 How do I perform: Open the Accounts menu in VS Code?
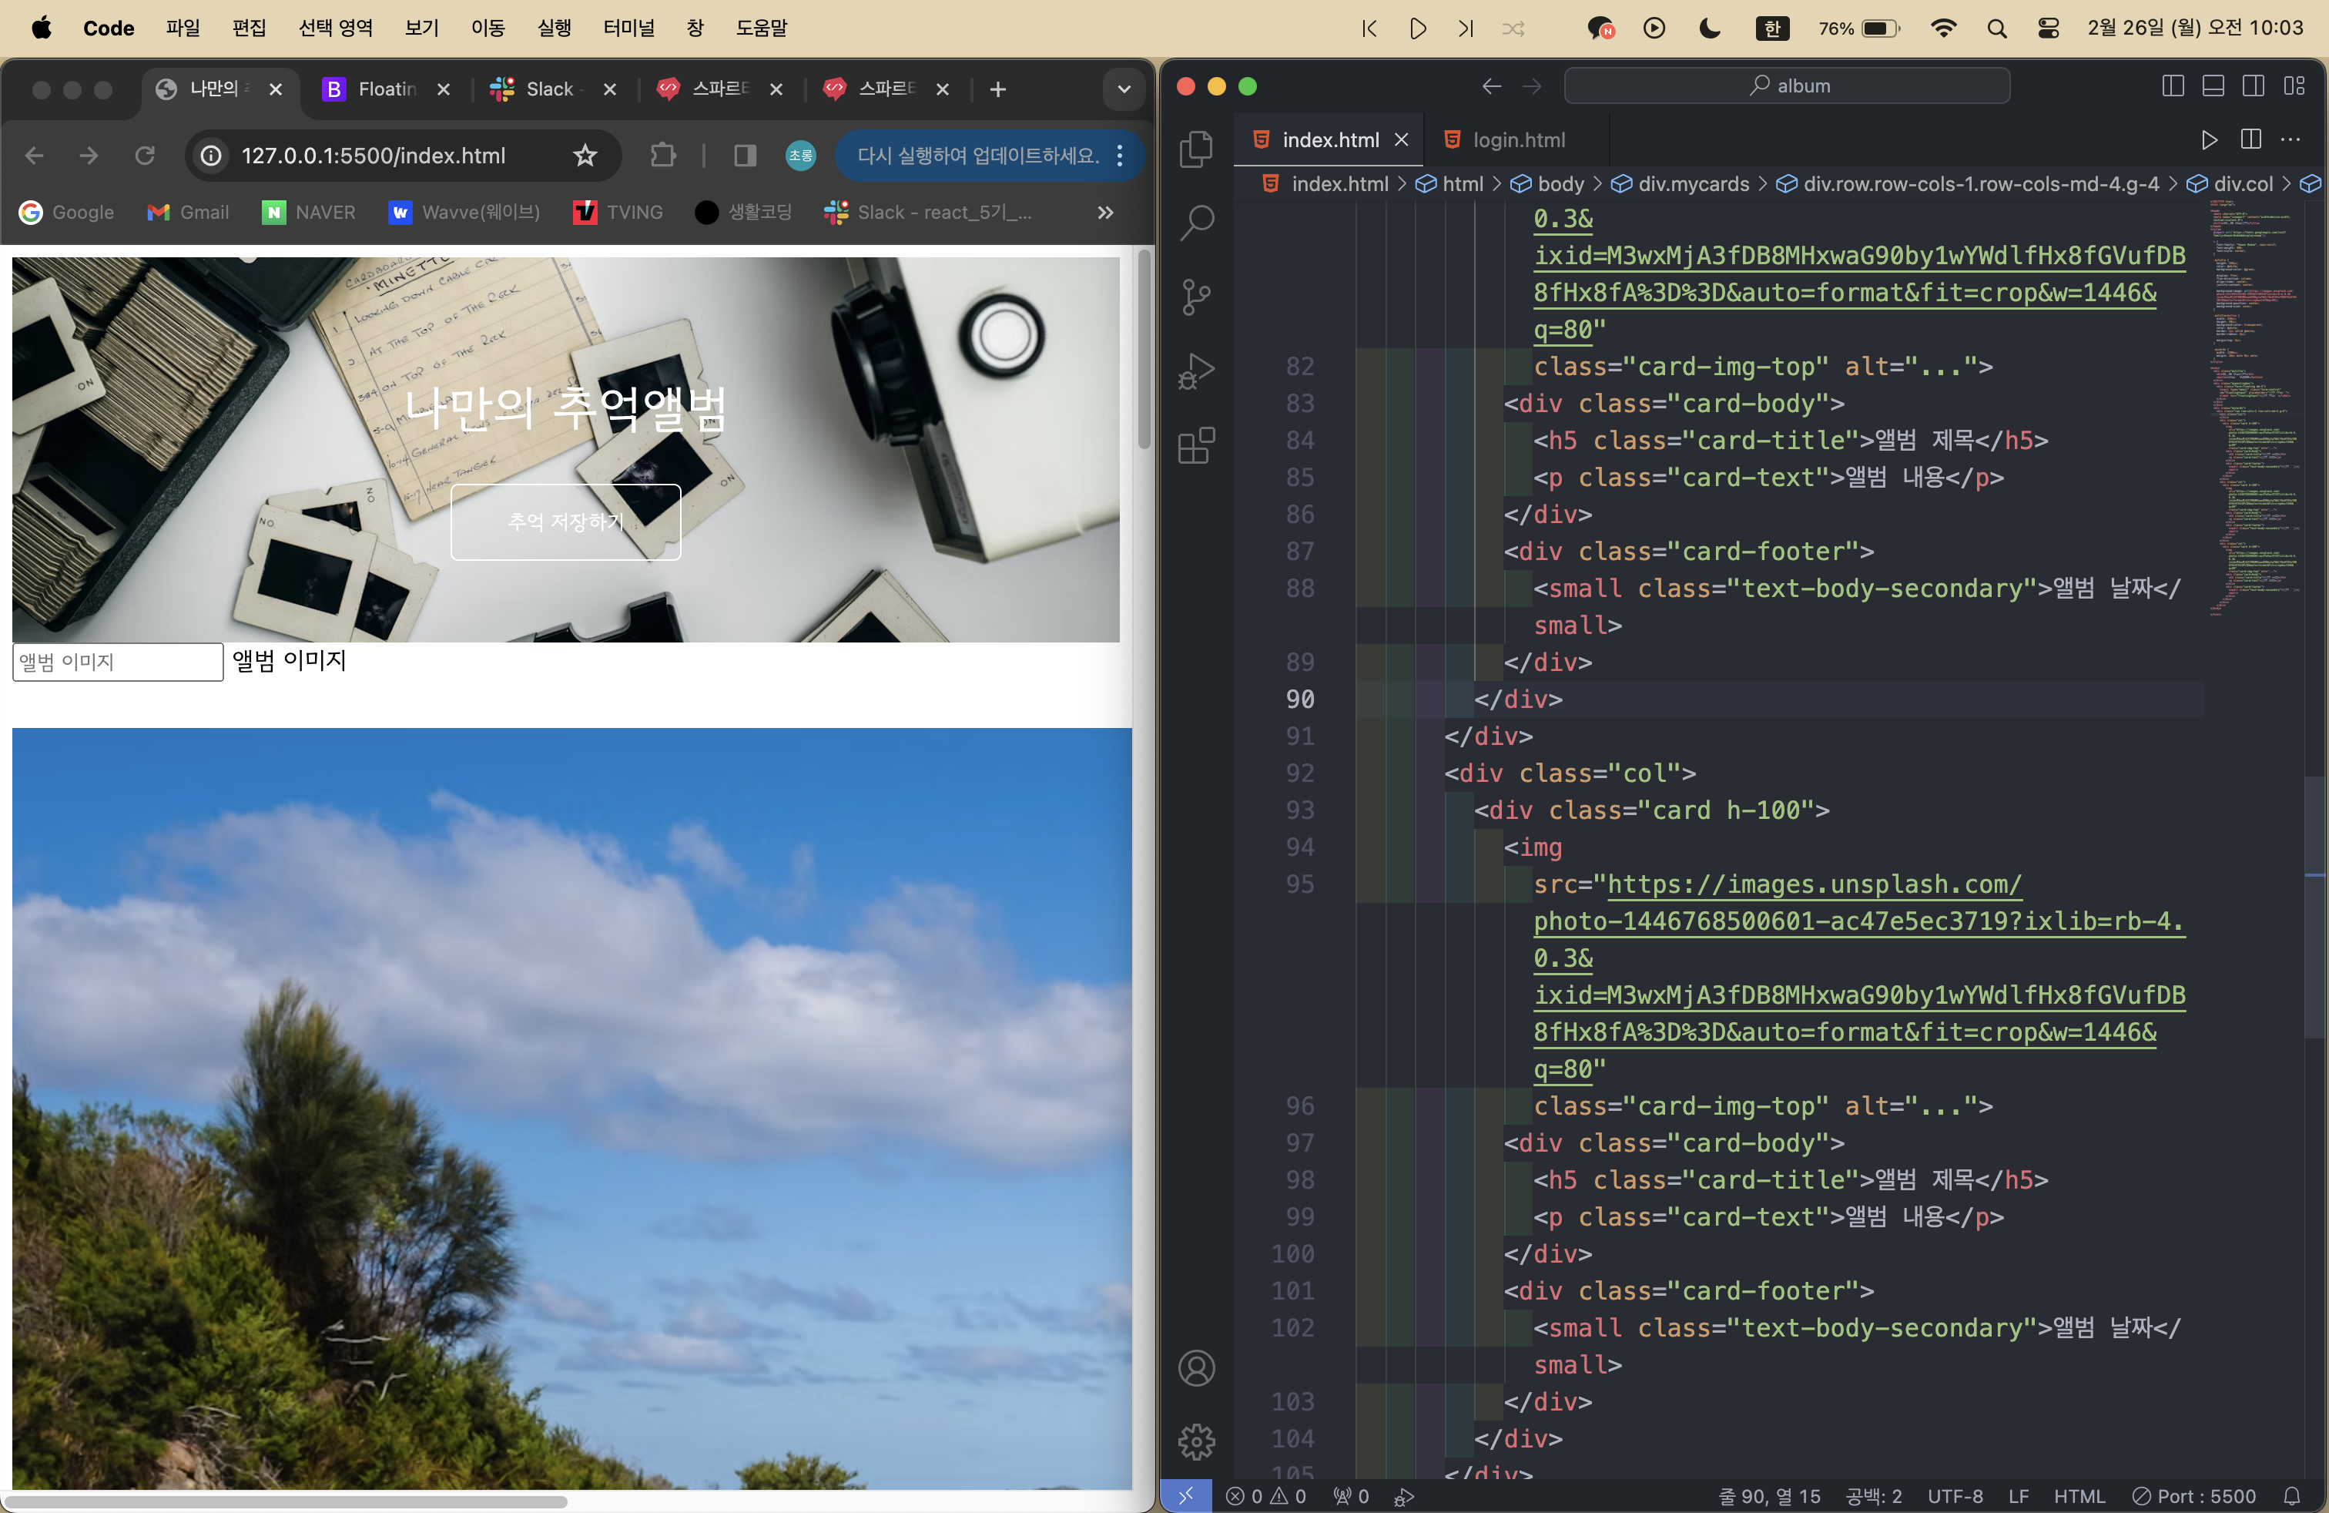1196,1368
